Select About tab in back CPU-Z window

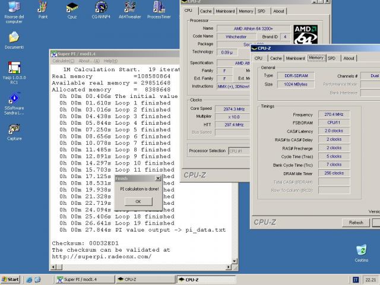pos(278,11)
